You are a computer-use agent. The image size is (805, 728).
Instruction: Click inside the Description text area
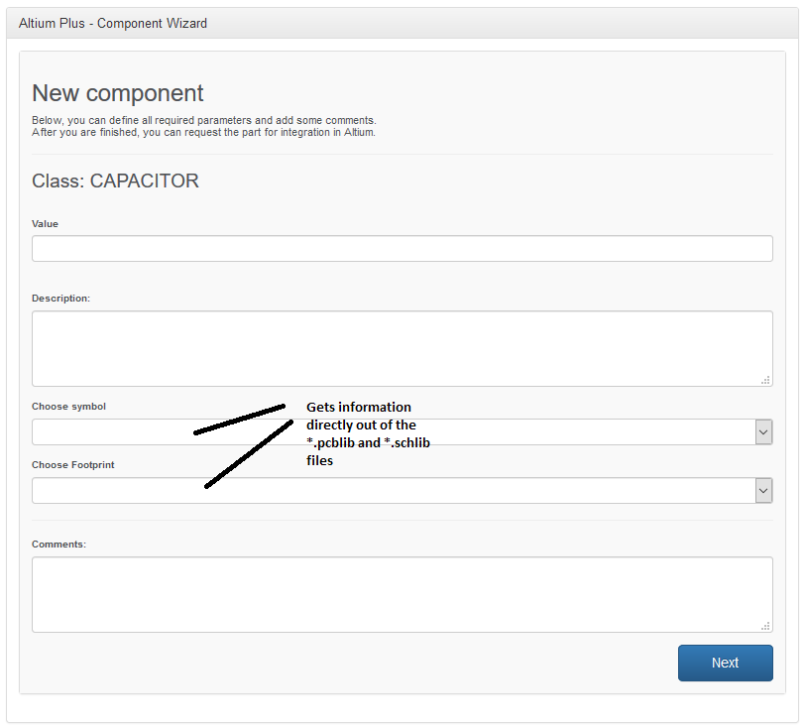click(402, 348)
